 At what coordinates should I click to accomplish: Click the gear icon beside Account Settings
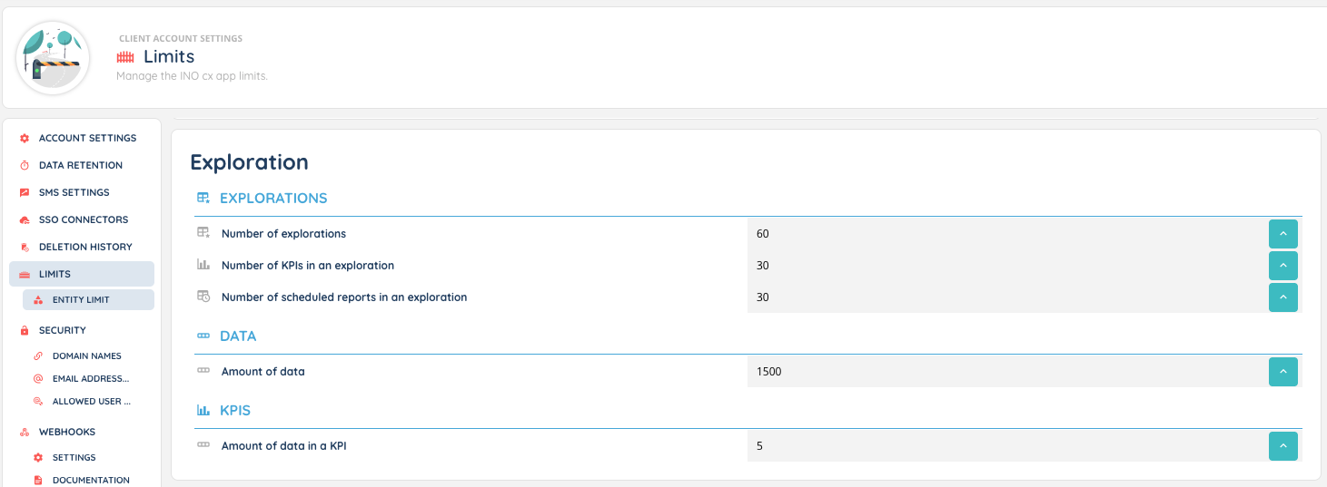coord(25,139)
